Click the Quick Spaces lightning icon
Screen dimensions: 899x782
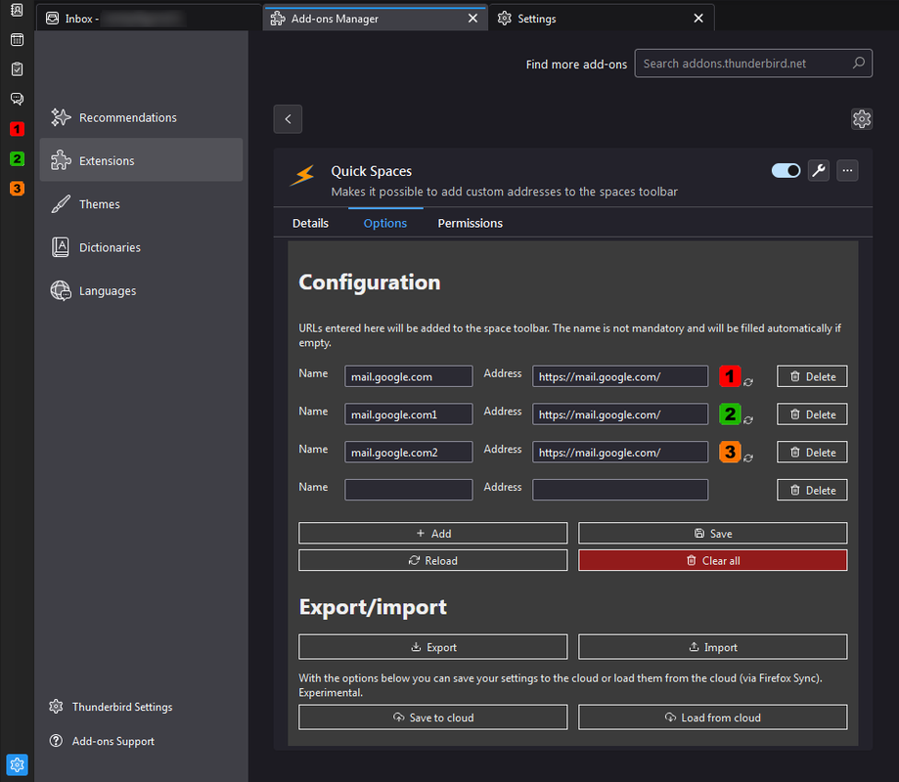pos(302,175)
